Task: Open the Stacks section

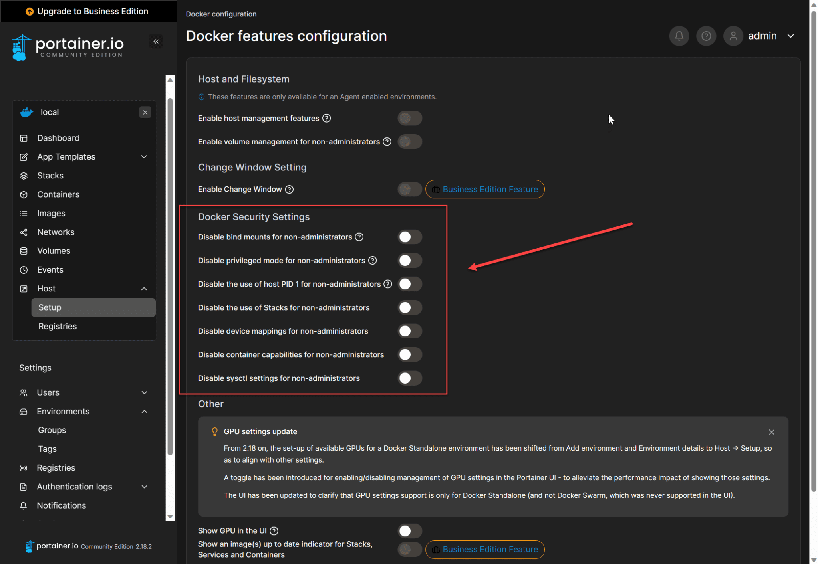Action: coord(50,175)
